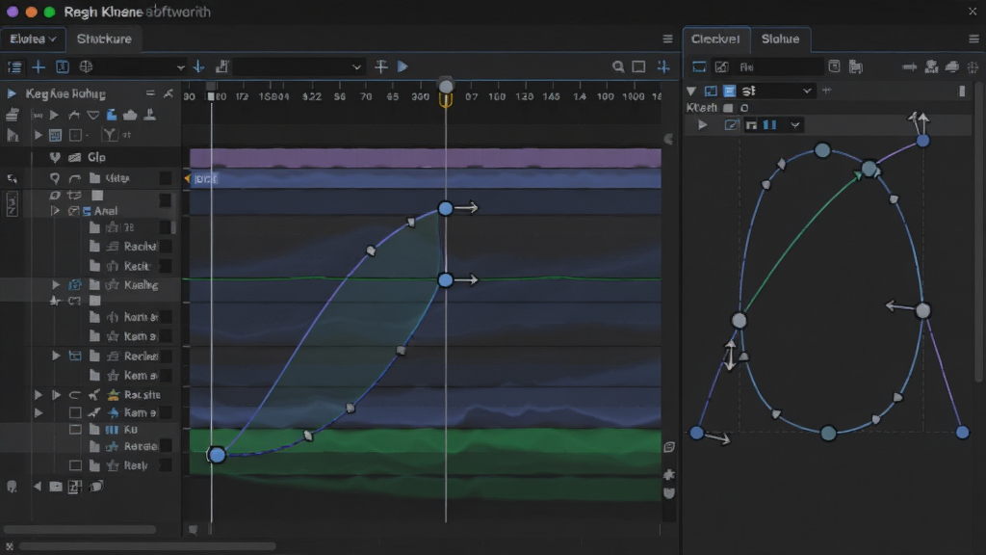Click the list icon at toolbar start
The width and height of the screenshot is (986, 555).
point(14,66)
